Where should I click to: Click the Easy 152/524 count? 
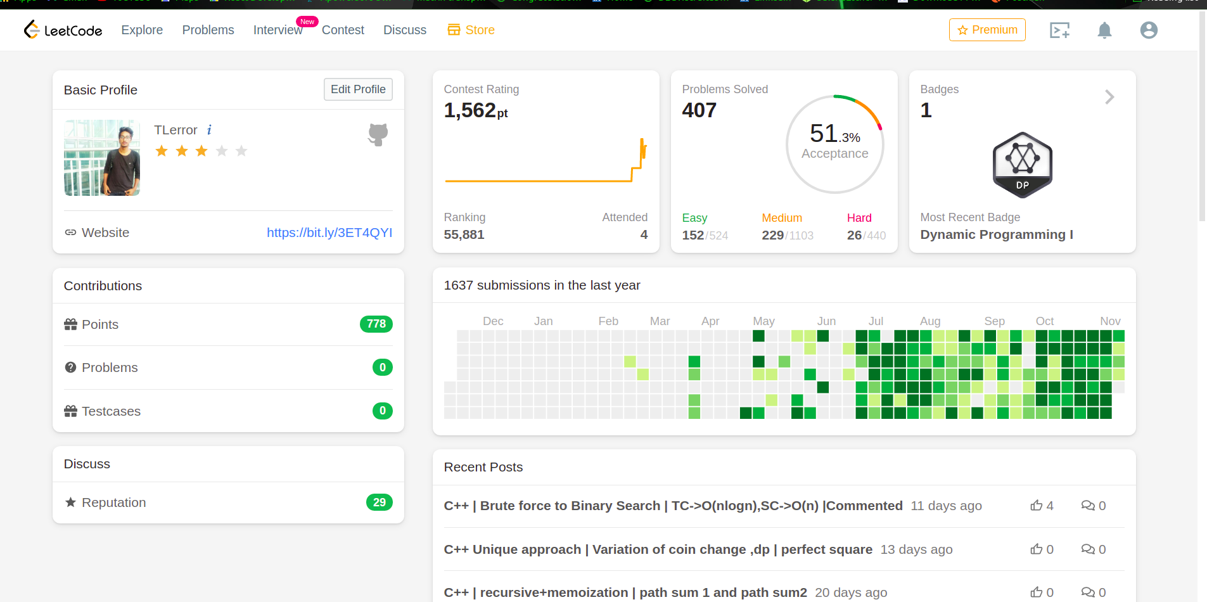pos(705,235)
